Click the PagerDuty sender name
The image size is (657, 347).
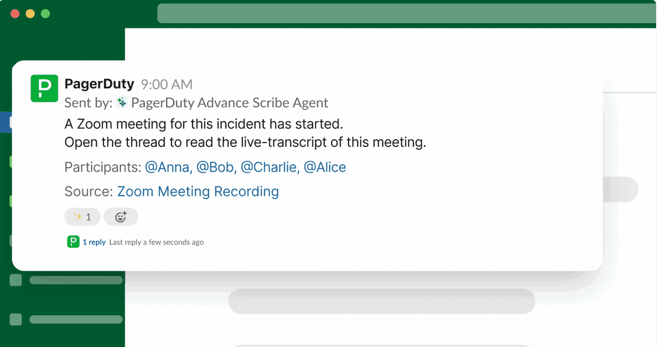[99, 84]
